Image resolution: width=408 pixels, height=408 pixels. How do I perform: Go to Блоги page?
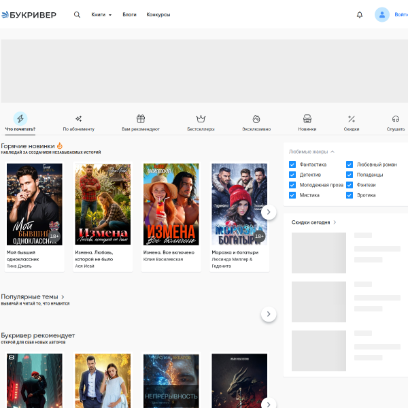(129, 14)
